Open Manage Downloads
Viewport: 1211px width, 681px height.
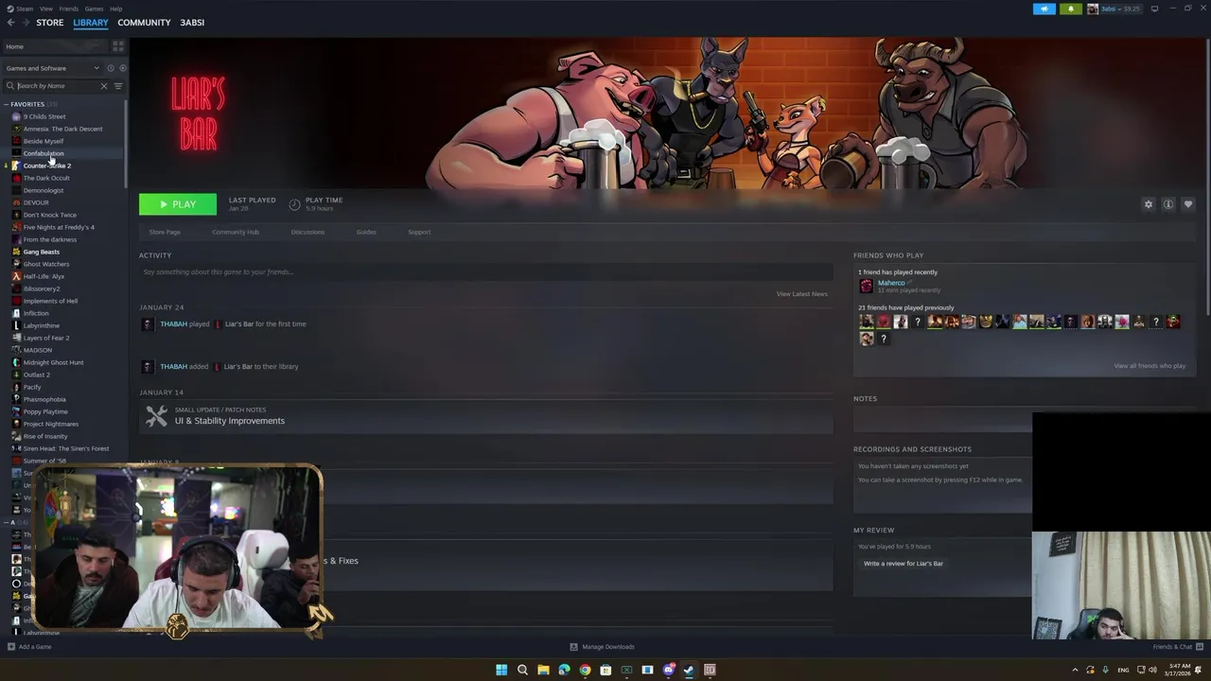tap(603, 647)
